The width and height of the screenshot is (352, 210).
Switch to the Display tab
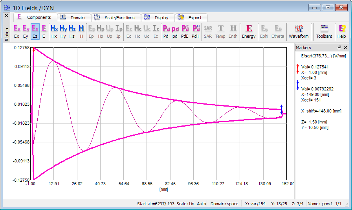pyautogui.click(x=157, y=18)
